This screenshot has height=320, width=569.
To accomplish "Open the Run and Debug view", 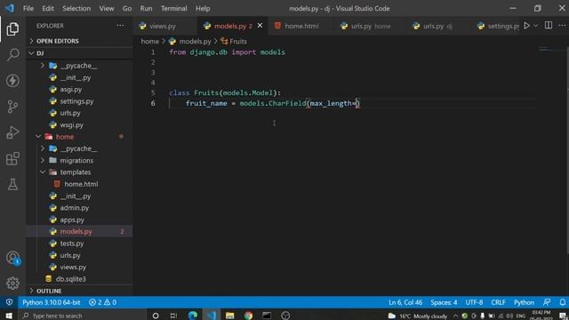I will click(x=12, y=132).
